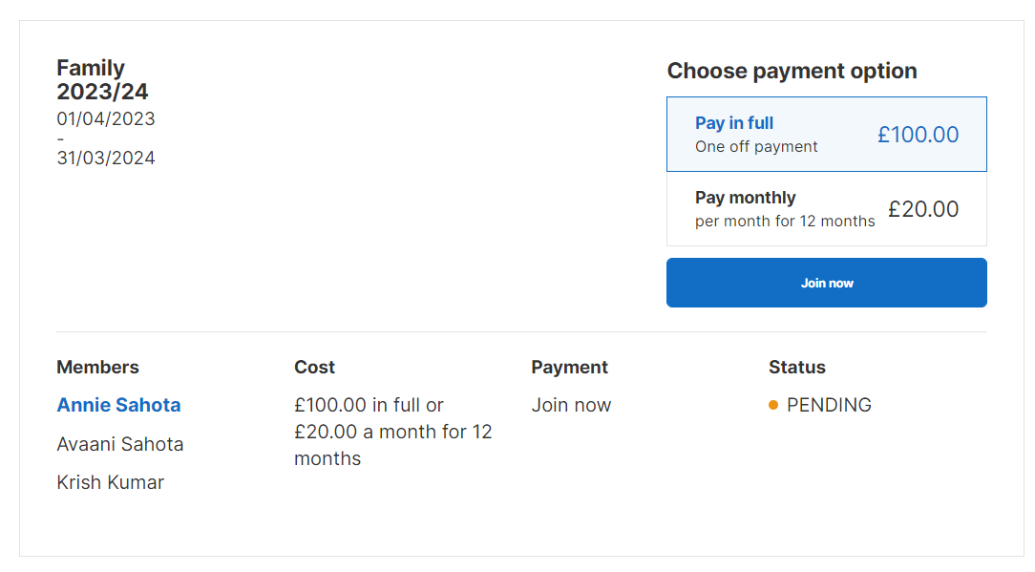Click the PENDING status label

[x=829, y=405]
